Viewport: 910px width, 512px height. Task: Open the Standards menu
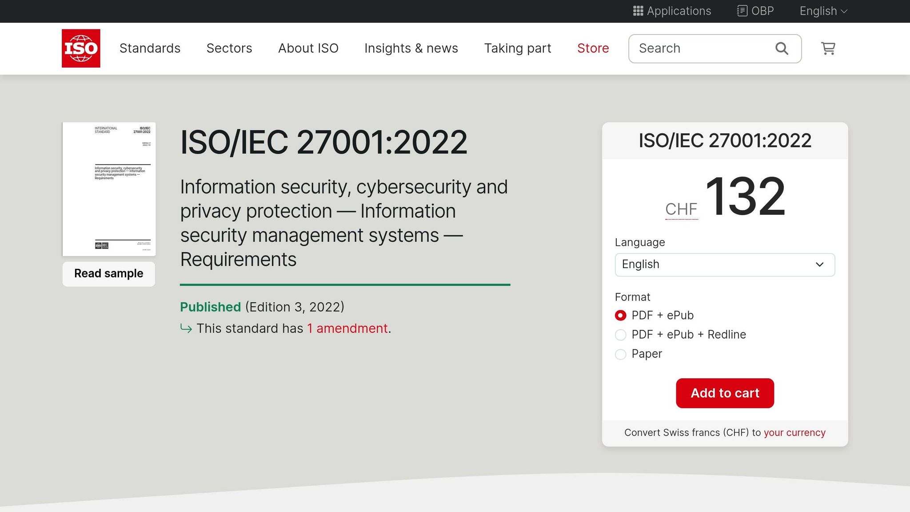[150, 48]
